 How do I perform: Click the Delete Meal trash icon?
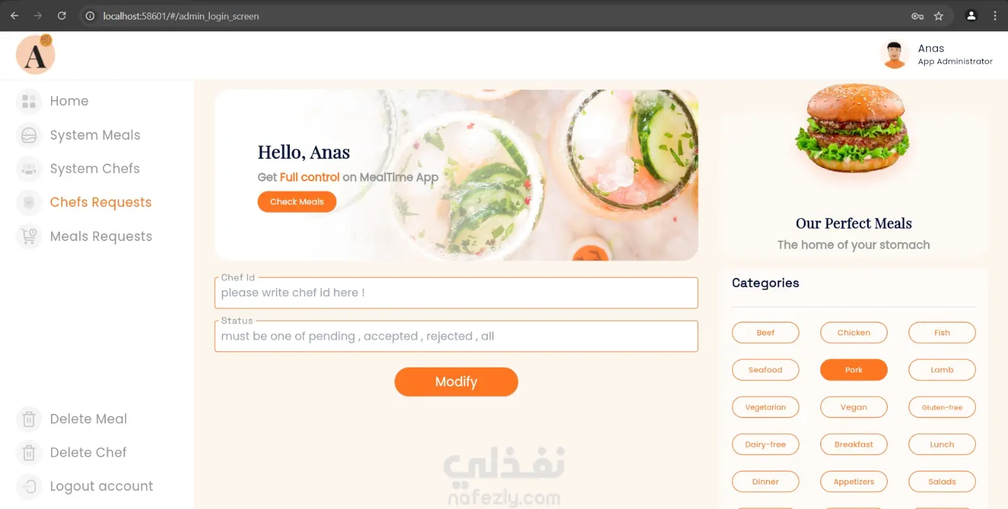tap(29, 419)
